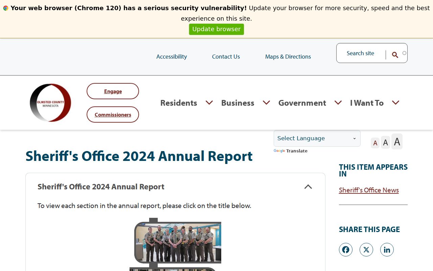
Task: Click the Commissioners button
Action: pos(113,114)
